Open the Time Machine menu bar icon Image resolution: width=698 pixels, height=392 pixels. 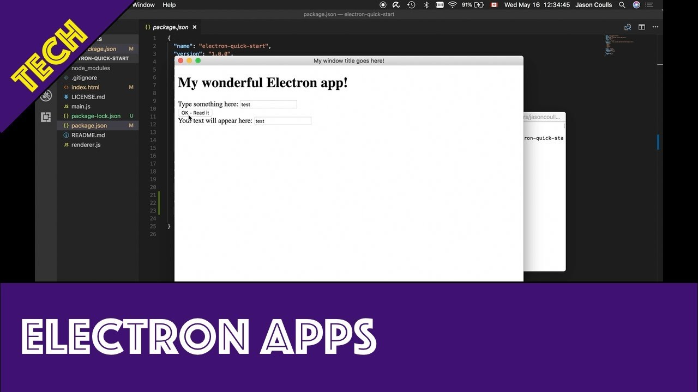point(411,5)
